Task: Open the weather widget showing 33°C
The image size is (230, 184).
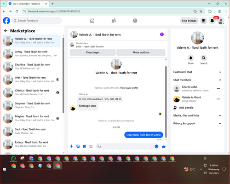Action: 190,169
